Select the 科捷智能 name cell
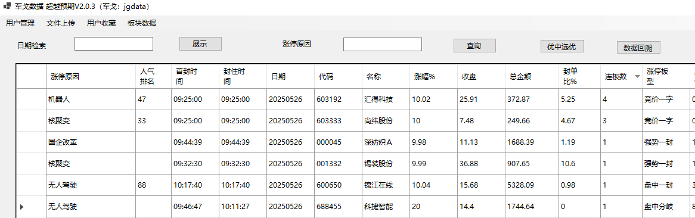Viewport: 695px width, 218px height. pyautogui.click(x=386, y=207)
